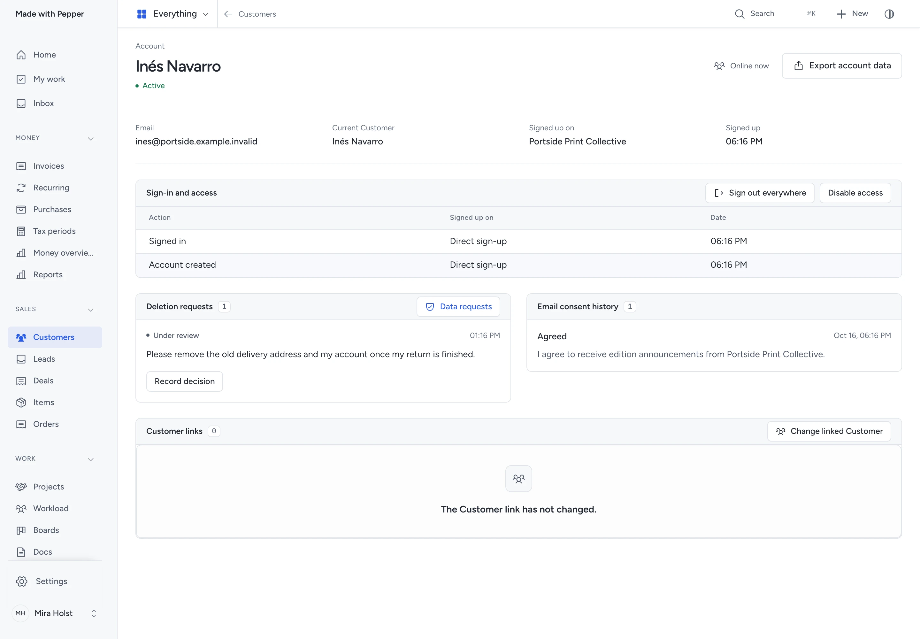Screen dimensions: 920x639
Task: Open the Settings gear in the sidebar
Action: point(22,581)
